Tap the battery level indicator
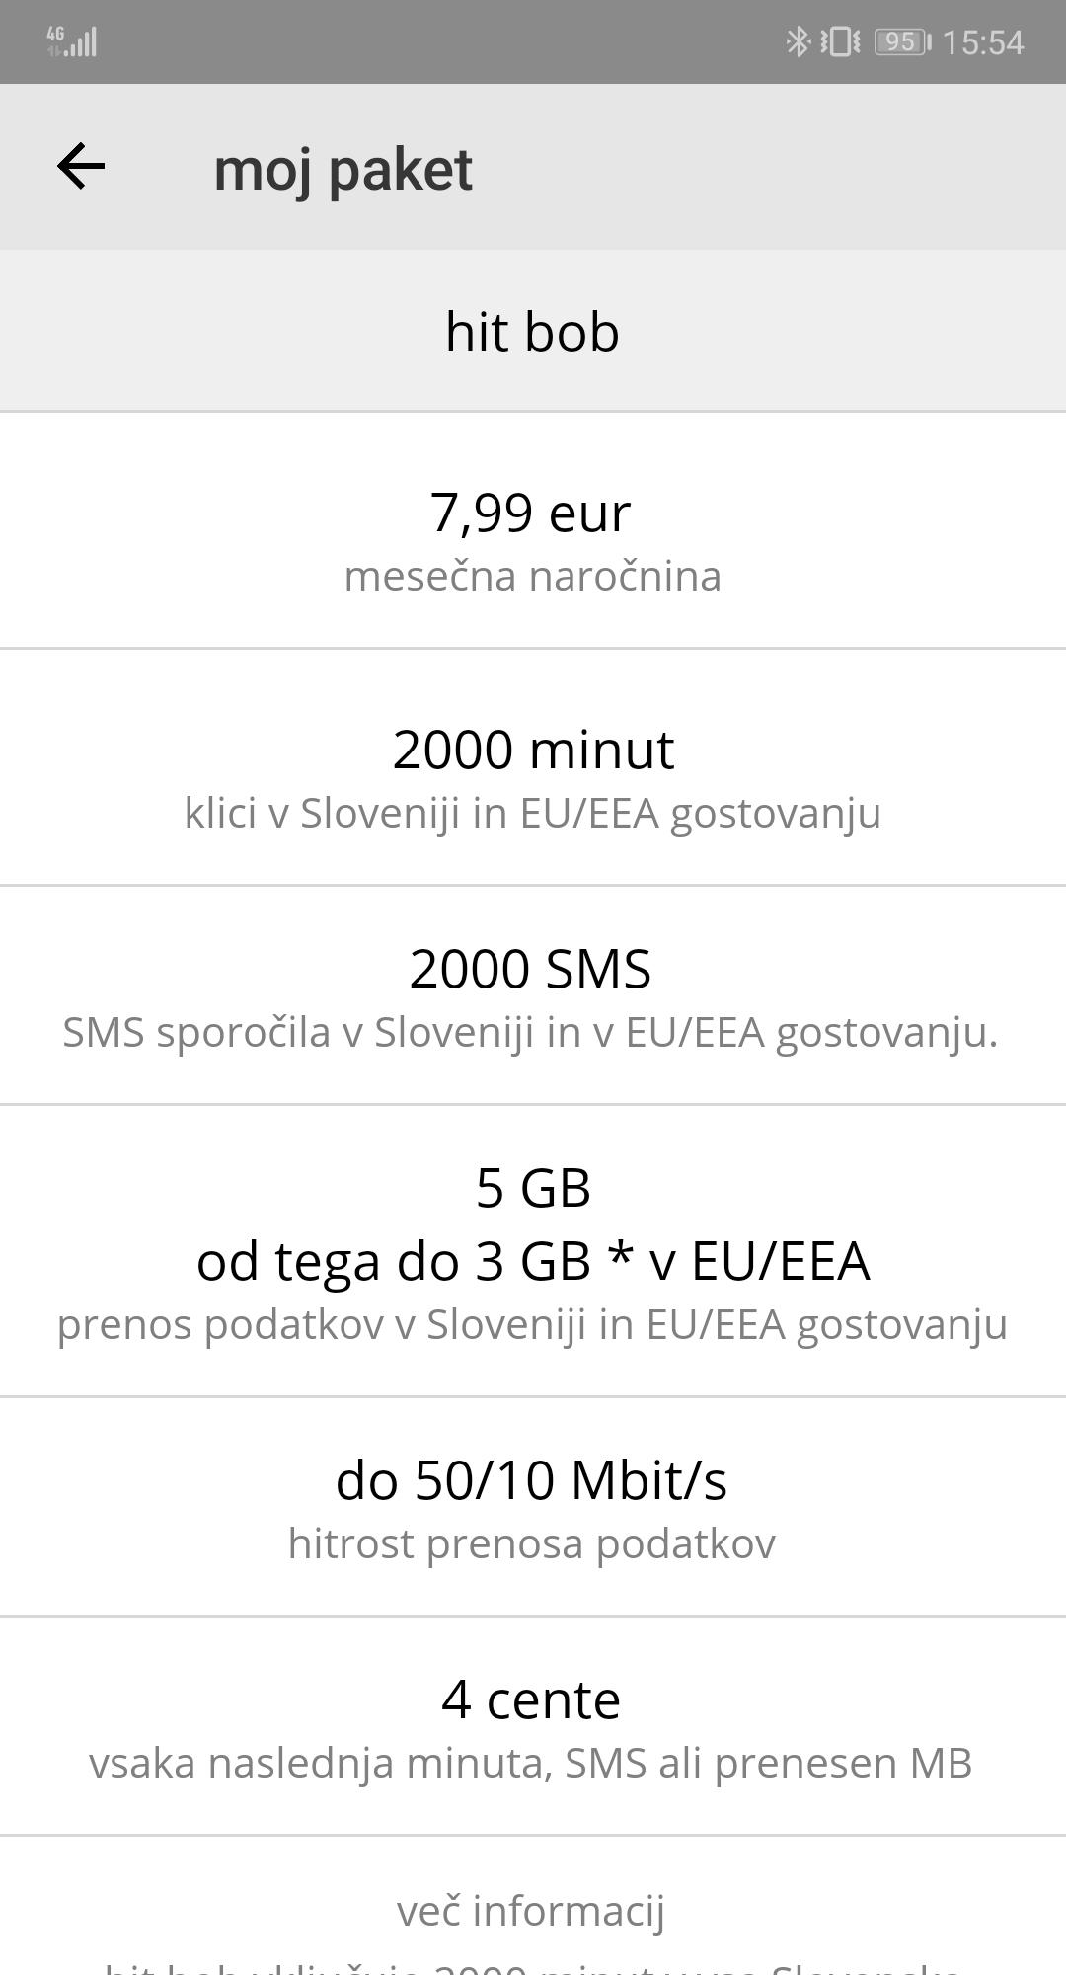 pos(902,41)
